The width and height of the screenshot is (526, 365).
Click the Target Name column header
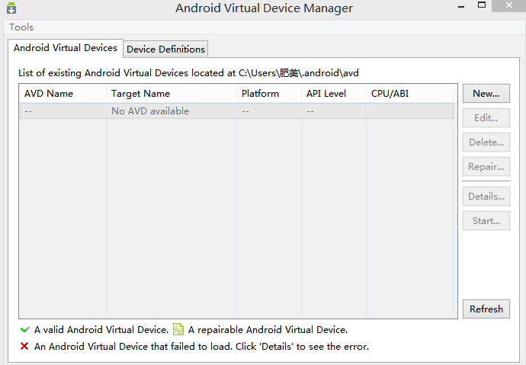[x=140, y=94]
